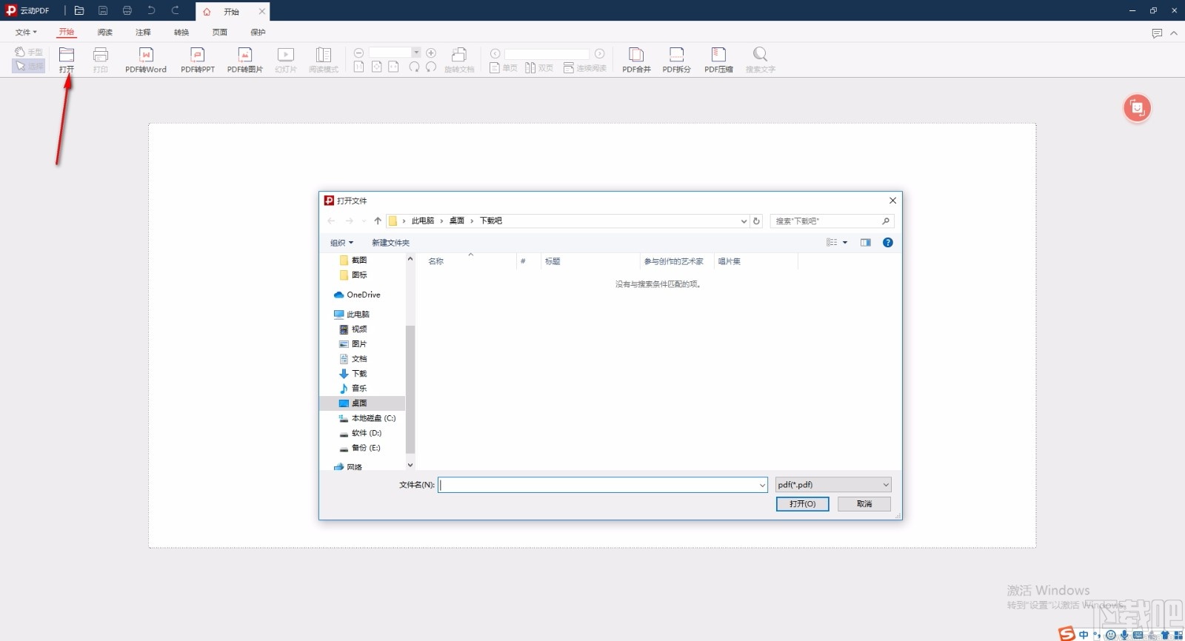
Task: Switch to the 注释 ribbon tab
Action: tap(143, 33)
